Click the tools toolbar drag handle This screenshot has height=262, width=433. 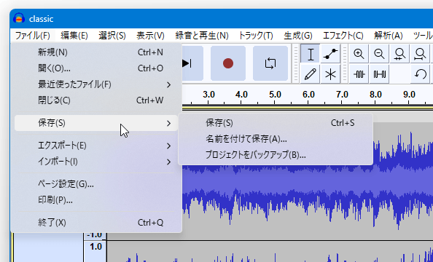click(x=295, y=63)
